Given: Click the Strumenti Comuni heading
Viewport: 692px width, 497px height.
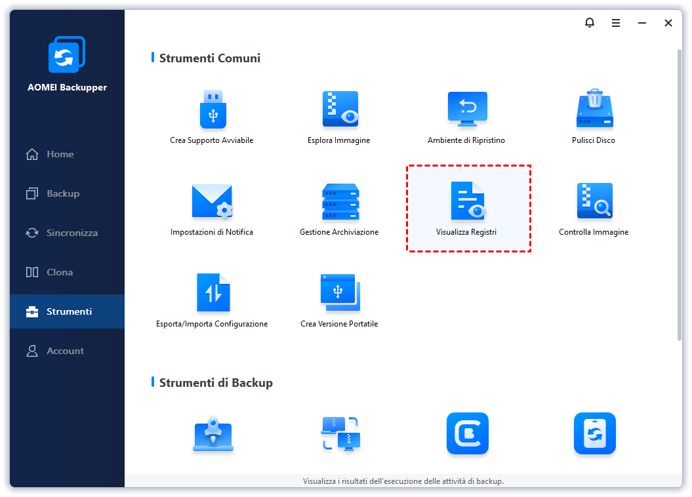Looking at the screenshot, I should pyautogui.click(x=210, y=58).
